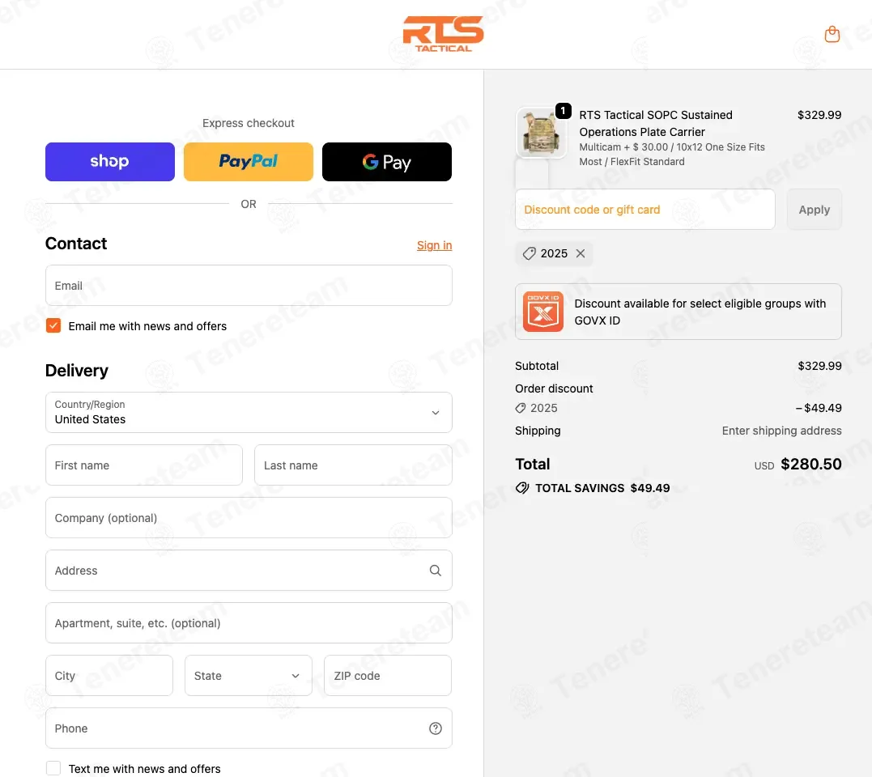Pay with Shop express checkout
Viewport: 872px width, 777px height.
coord(110,162)
